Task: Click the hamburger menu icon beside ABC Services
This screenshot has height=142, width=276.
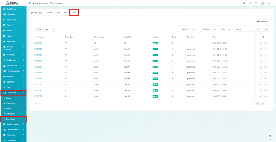Action: [29, 3]
